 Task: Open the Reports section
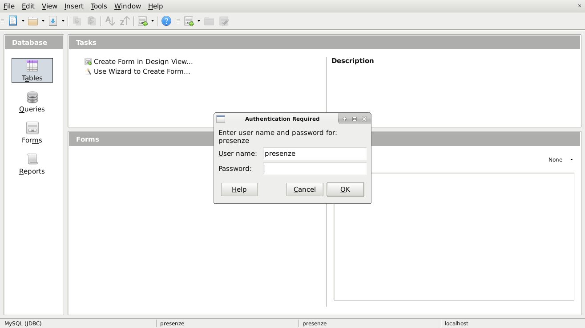(32, 163)
